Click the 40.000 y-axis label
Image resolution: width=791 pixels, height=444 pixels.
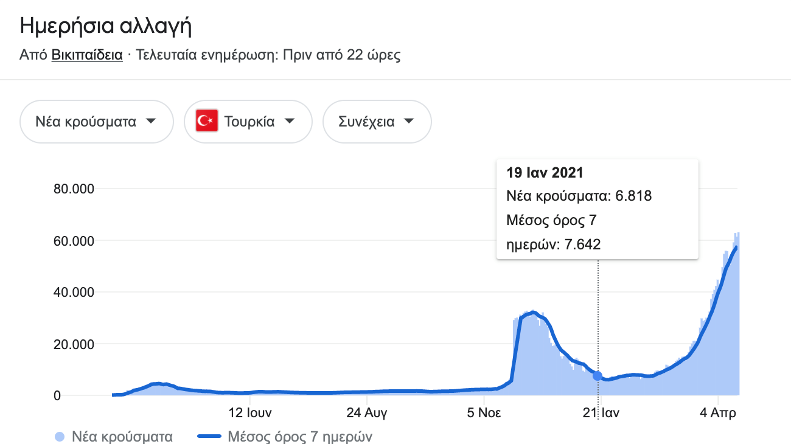pyautogui.click(x=74, y=293)
